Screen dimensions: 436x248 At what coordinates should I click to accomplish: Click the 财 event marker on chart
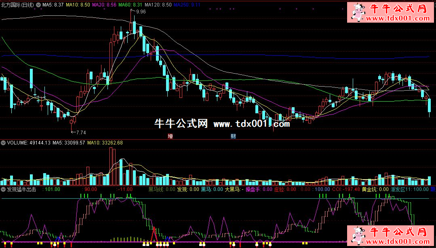point(233,136)
